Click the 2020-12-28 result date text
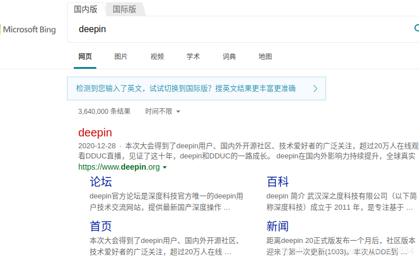This screenshot has width=419, height=261. 97,146
